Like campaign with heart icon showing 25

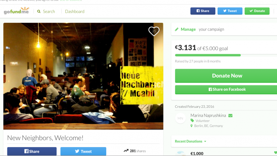coord(154,31)
